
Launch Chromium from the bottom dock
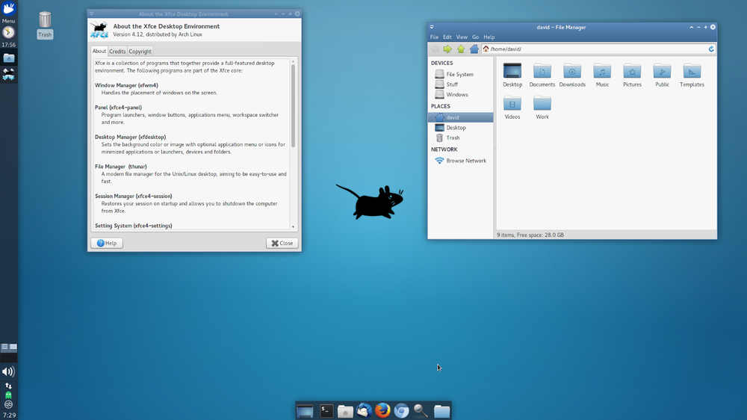401,410
